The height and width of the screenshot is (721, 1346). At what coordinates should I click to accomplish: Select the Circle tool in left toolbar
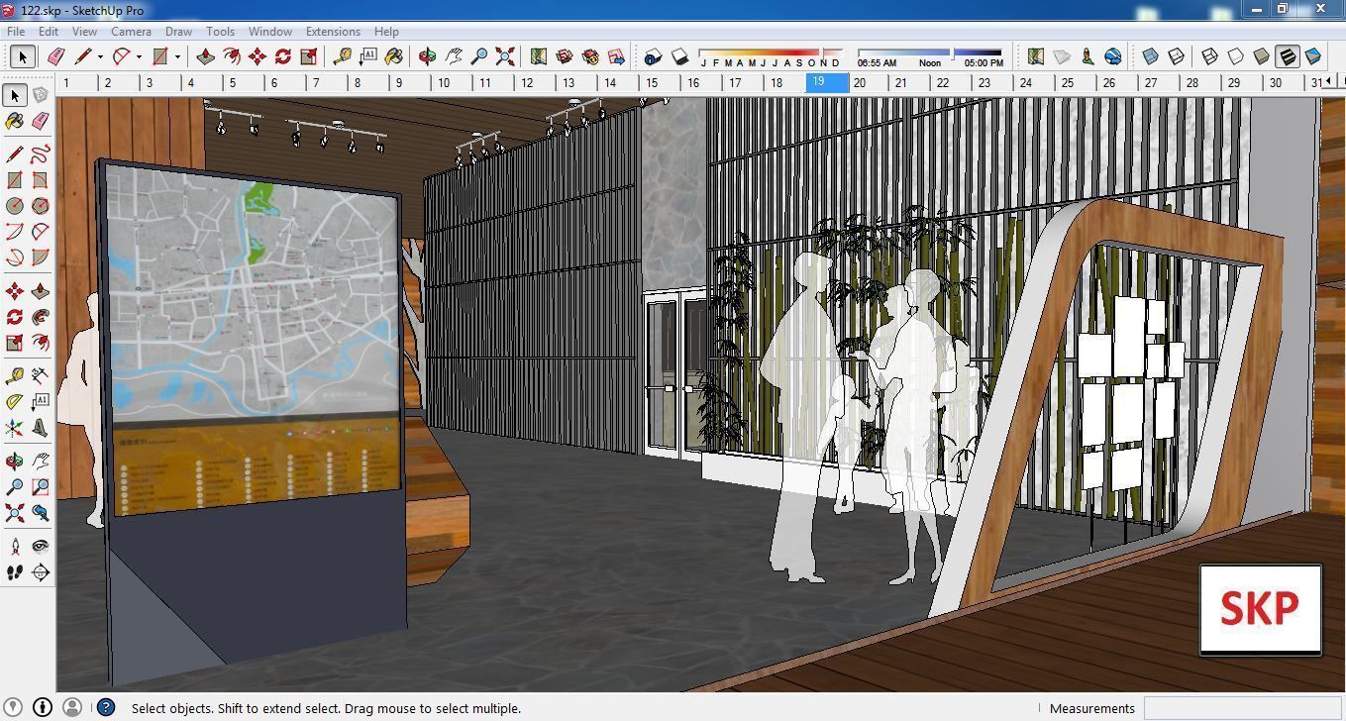pyautogui.click(x=14, y=206)
